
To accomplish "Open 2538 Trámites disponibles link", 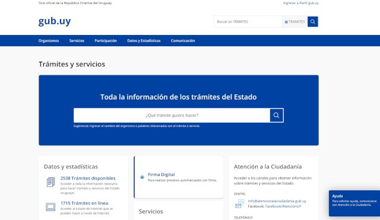I will click(x=88, y=178).
